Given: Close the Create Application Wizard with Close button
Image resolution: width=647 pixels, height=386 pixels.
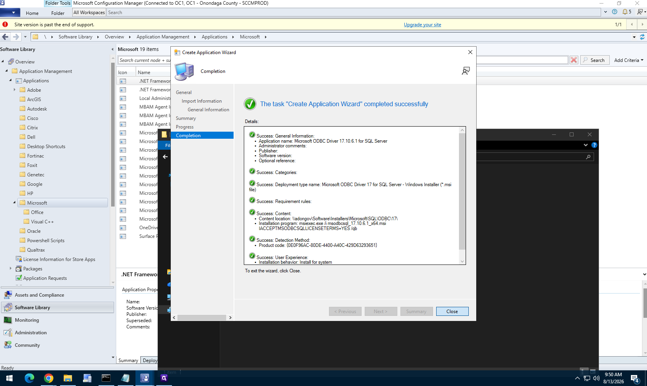Looking at the screenshot, I should (452, 312).
